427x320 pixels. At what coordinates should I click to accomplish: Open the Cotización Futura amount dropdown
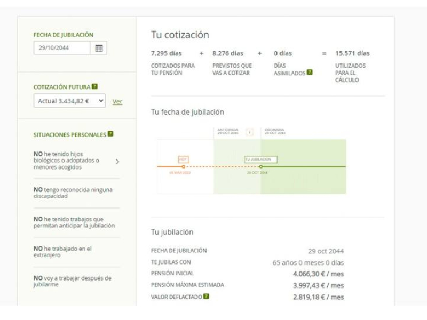pos(69,101)
